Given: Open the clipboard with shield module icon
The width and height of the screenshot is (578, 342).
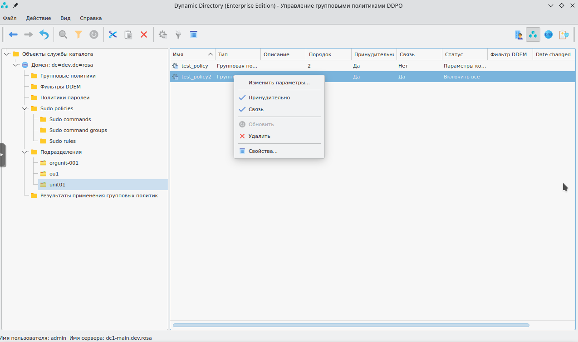Looking at the screenshot, I should [x=564, y=34].
